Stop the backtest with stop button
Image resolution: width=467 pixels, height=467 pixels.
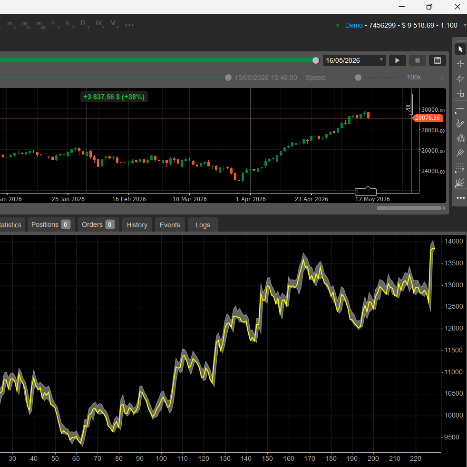[x=417, y=60]
